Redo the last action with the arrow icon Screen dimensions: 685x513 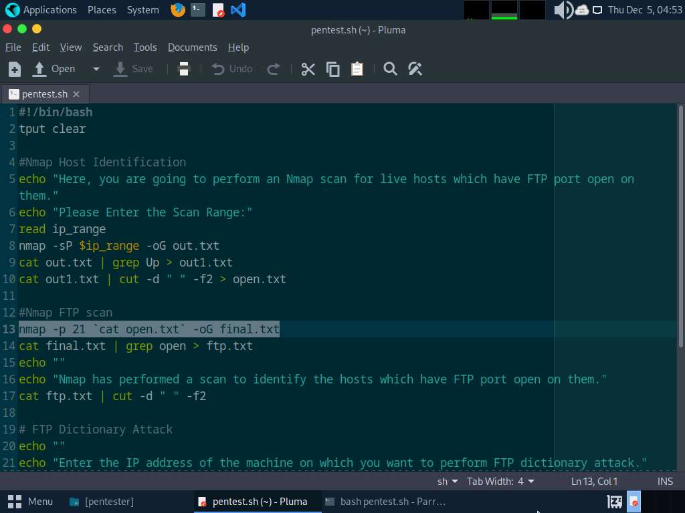click(x=274, y=69)
